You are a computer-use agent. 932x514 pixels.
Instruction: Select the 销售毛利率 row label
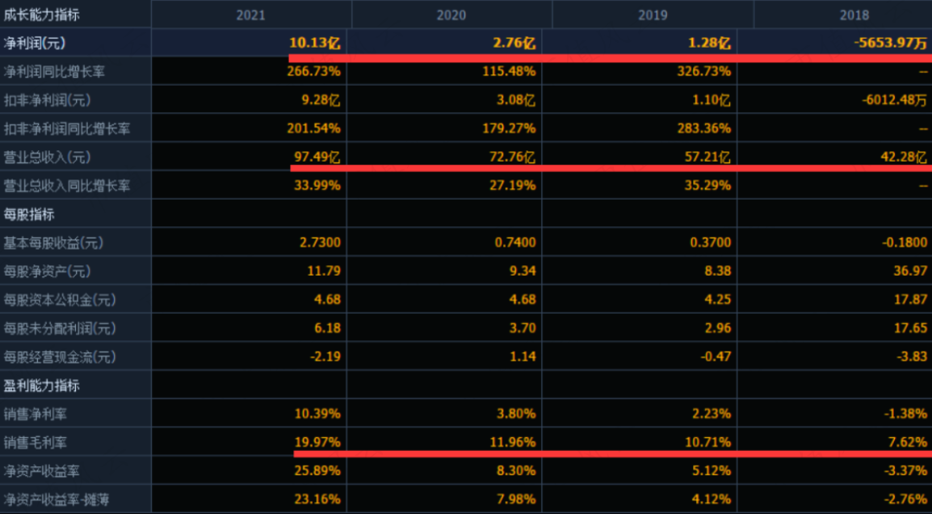(35, 442)
